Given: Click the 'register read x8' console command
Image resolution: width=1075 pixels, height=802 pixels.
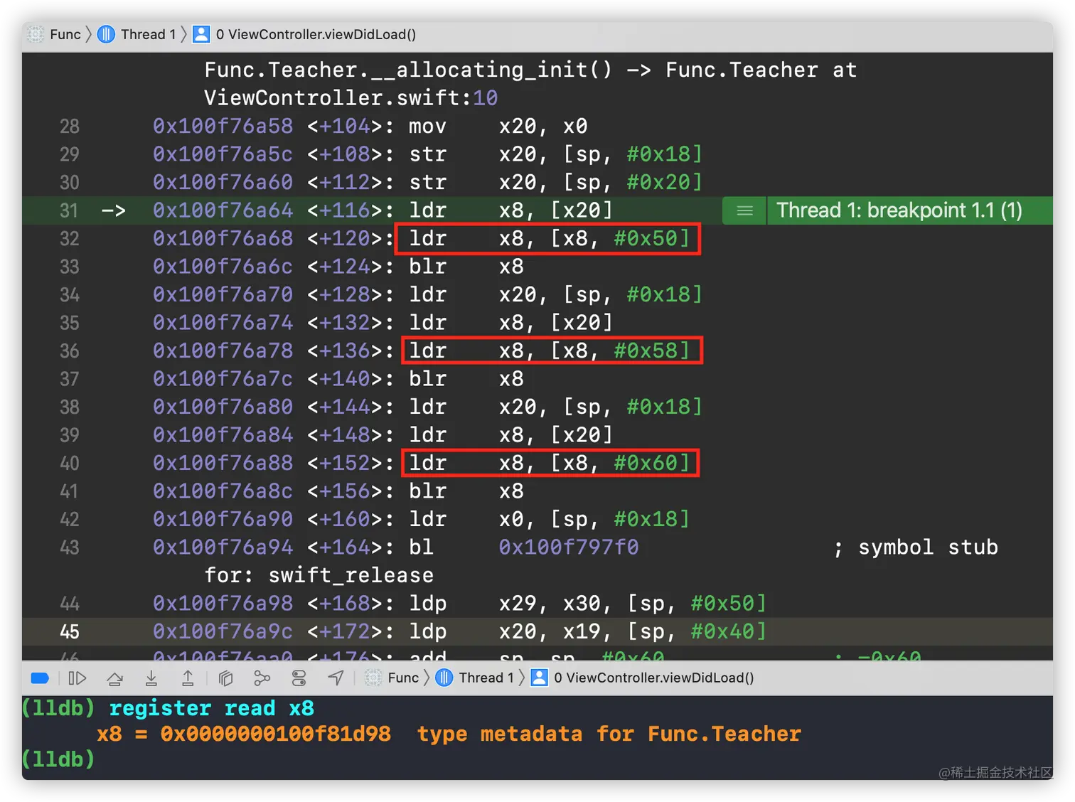Looking at the screenshot, I should tap(211, 708).
